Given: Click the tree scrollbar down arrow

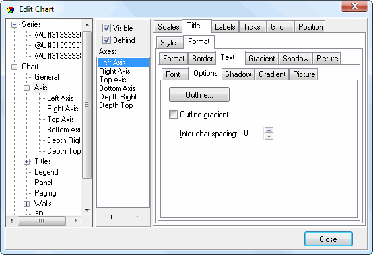Looking at the screenshot, I should [x=87, y=210].
